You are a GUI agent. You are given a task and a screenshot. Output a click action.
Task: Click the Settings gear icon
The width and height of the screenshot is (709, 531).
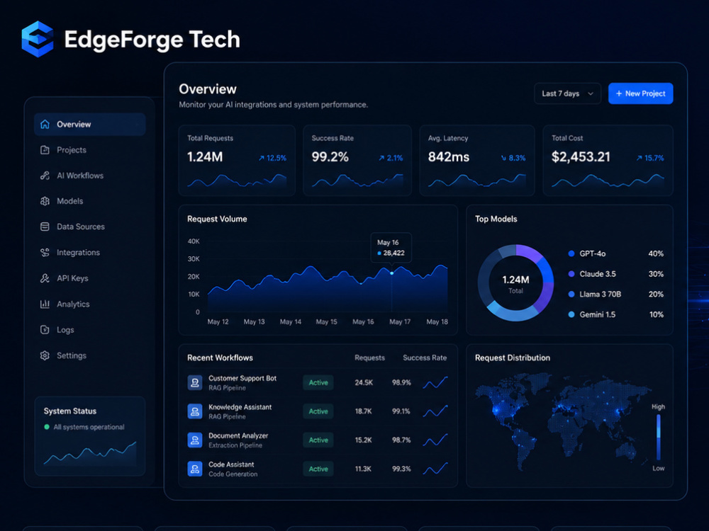click(x=45, y=355)
